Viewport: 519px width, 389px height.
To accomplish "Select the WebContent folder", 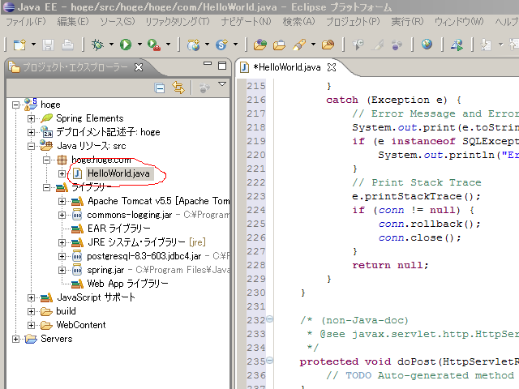I will pos(80,325).
